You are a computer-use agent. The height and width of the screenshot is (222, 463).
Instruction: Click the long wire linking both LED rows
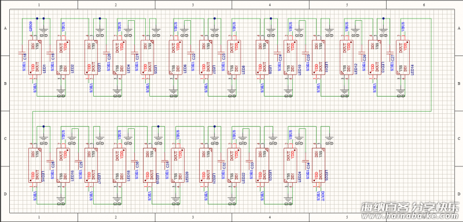click(232, 112)
